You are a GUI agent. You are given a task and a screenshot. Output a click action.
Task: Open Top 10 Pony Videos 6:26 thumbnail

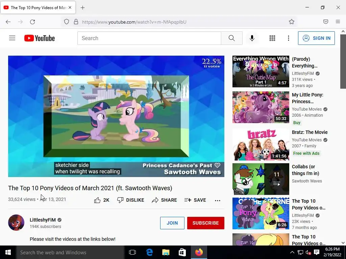tap(261, 213)
